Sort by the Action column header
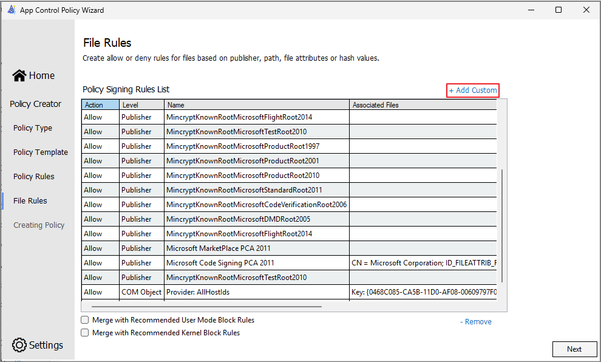 click(x=100, y=104)
